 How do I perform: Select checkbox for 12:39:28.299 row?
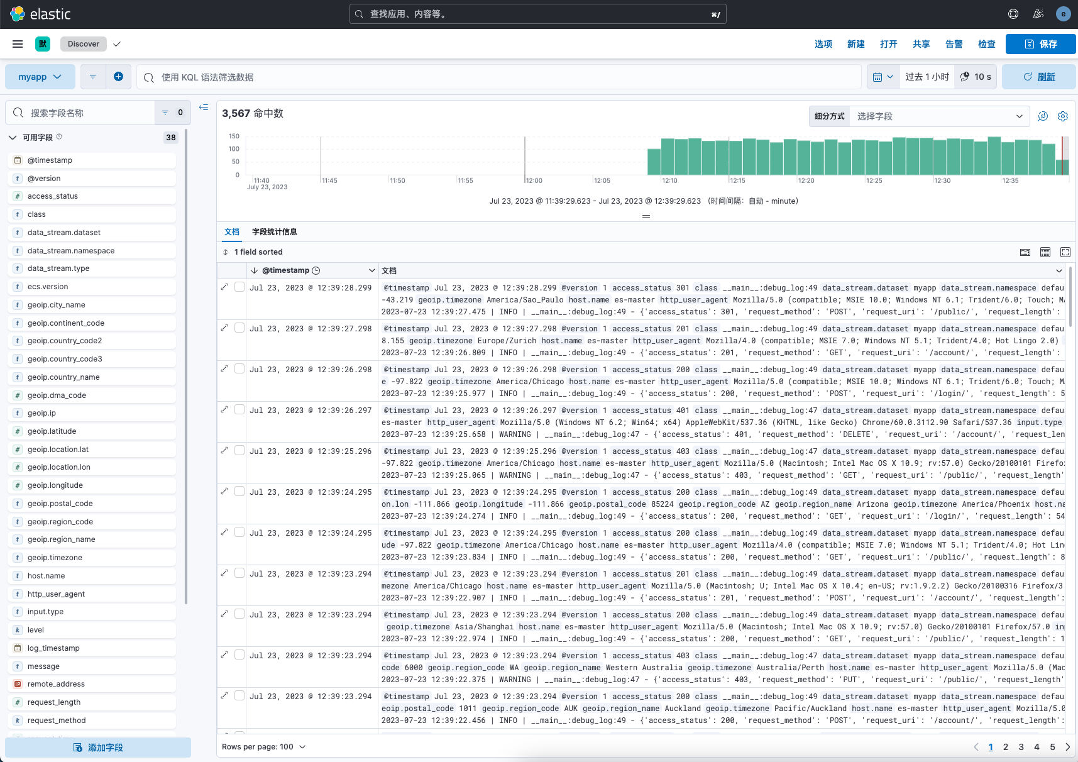pos(239,287)
